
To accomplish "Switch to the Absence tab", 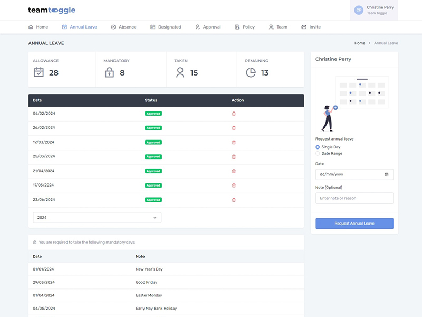I will (x=124, y=27).
